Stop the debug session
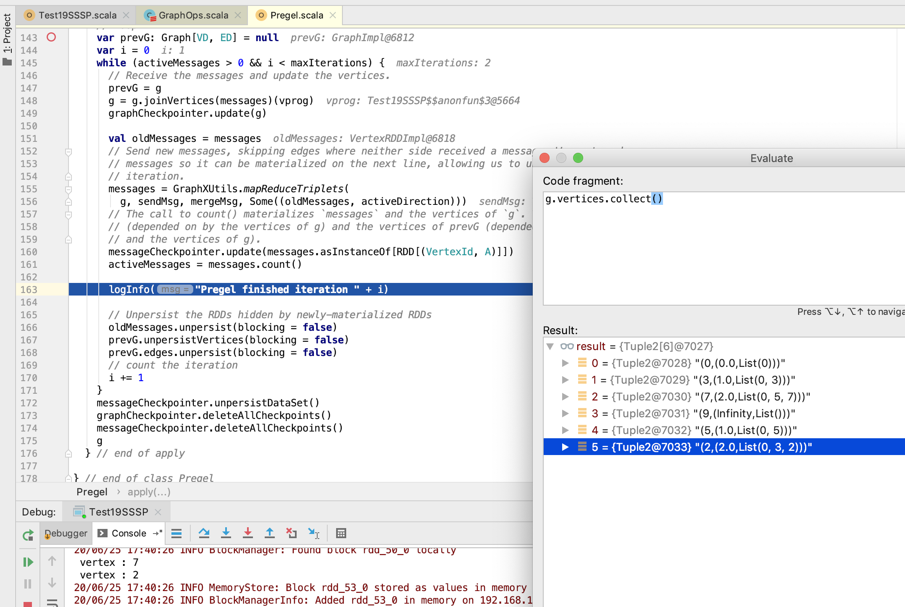 pos(28,604)
